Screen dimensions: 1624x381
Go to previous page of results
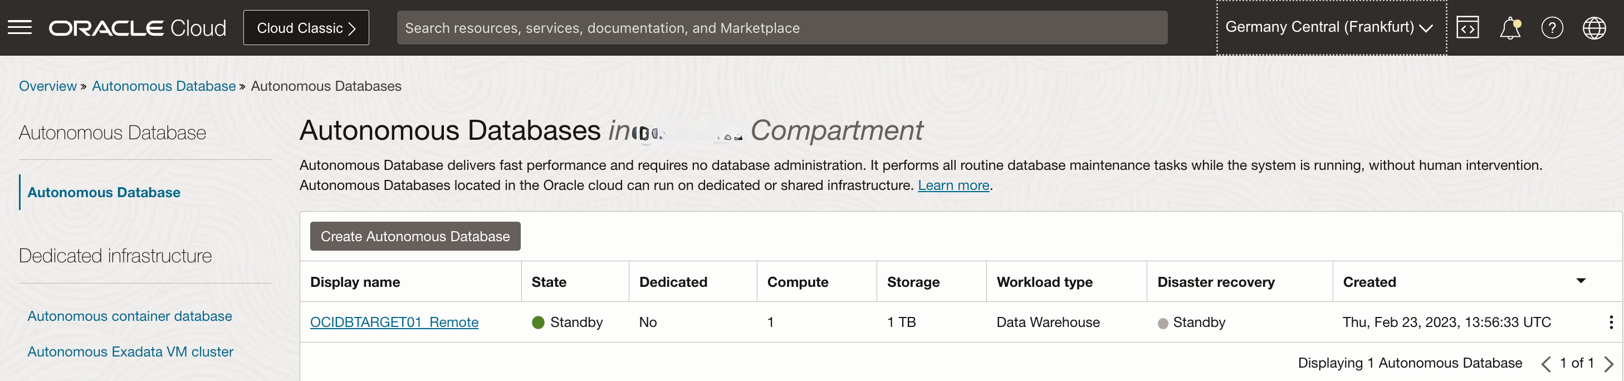click(1546, 363)
